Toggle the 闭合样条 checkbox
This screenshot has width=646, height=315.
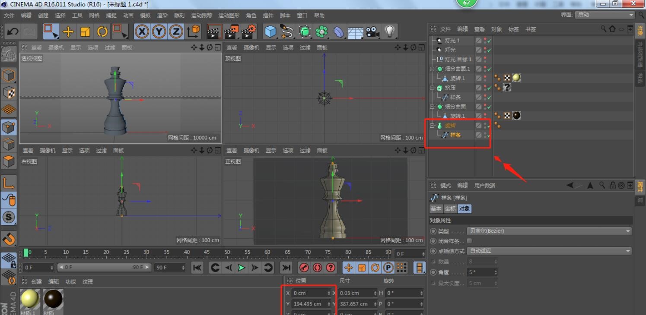click(469, 241)
